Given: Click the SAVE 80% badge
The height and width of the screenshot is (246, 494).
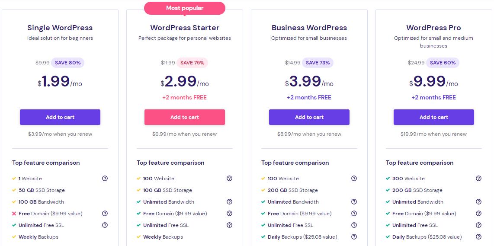Looking at the screenshot, I should (68, 63).
